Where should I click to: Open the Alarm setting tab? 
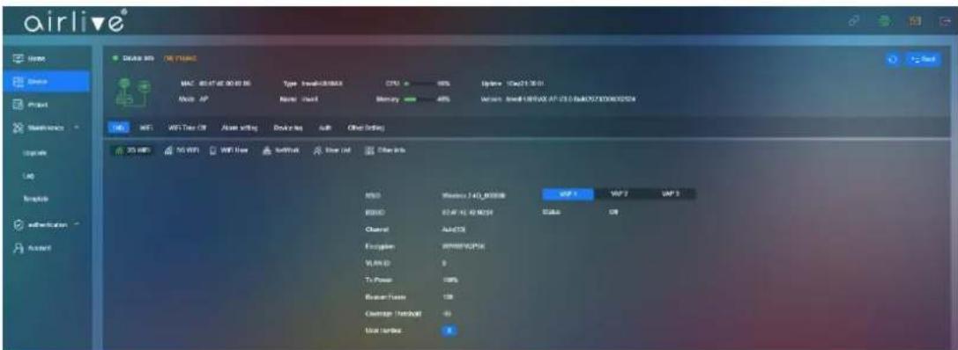tap(240, 128)
